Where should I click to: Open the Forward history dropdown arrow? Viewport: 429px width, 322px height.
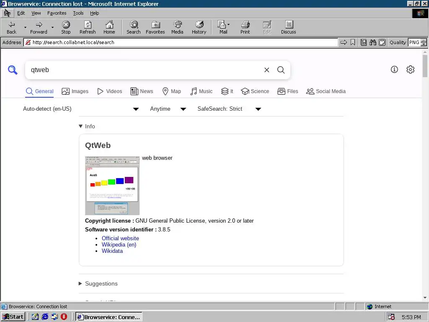[x=52, y=27]
